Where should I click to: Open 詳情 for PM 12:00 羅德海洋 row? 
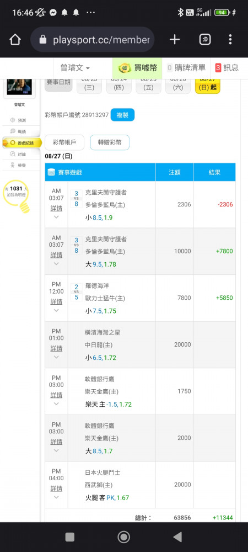click(x=56, y=302)
